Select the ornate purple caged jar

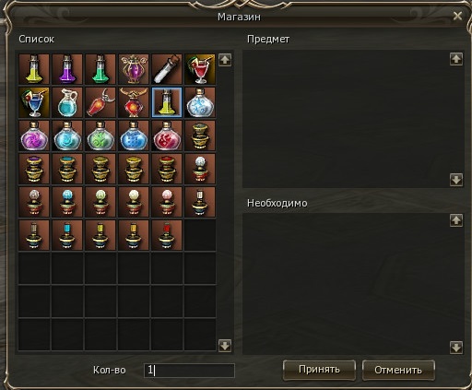pyautogui.click(x=134, y=69)
